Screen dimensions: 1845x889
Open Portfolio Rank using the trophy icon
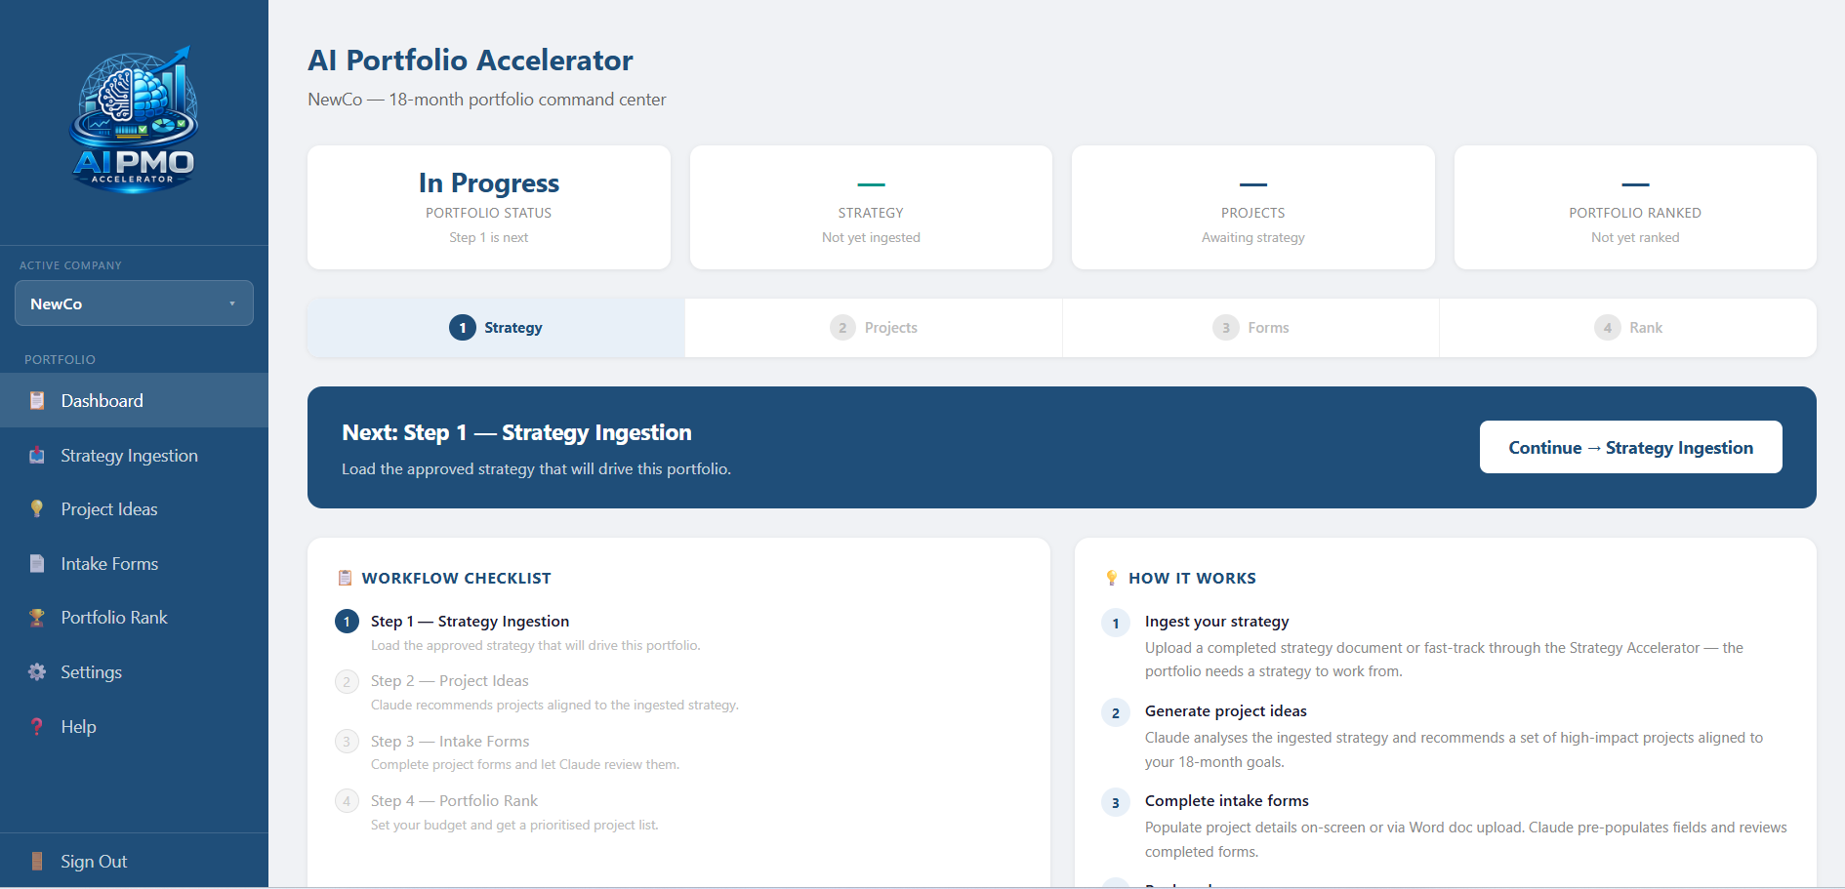(x=36, y=617)
